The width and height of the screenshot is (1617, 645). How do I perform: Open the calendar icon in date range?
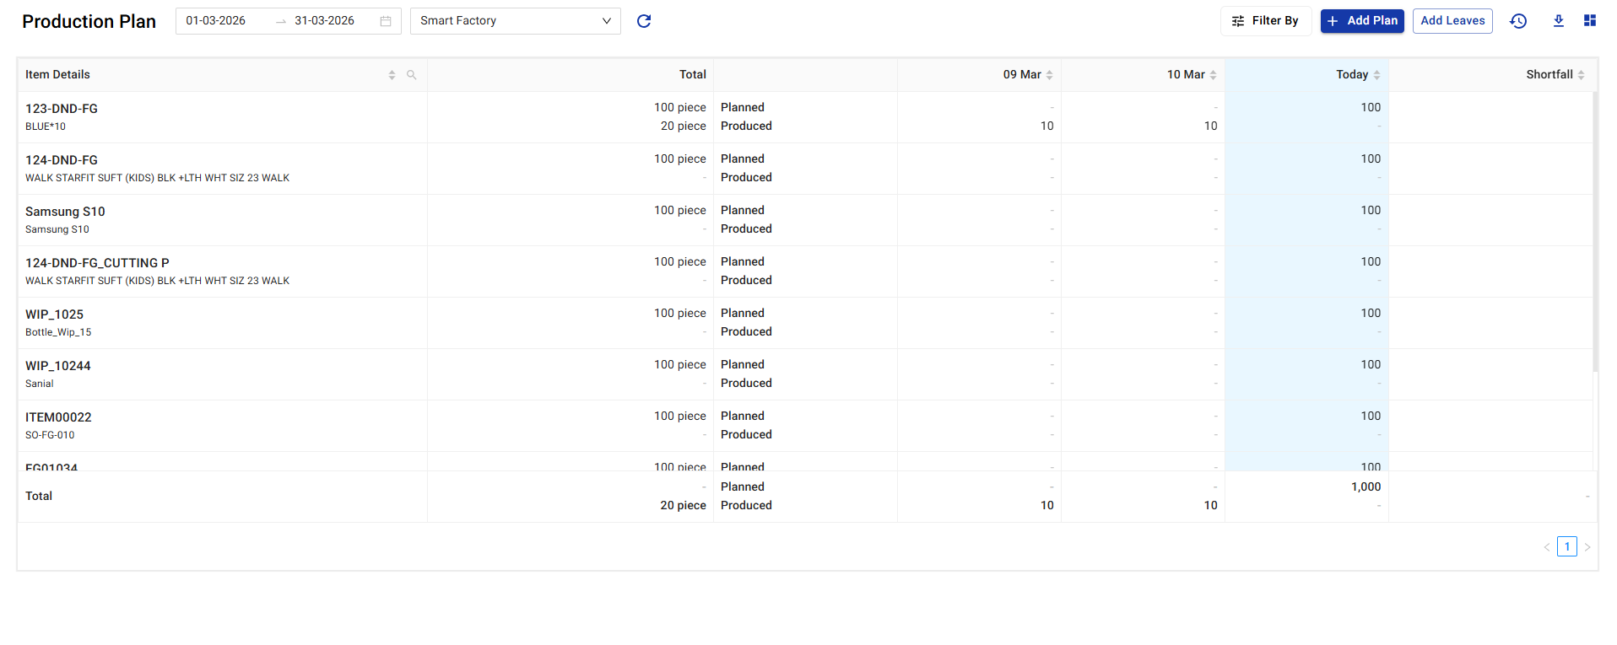point(386,21)
